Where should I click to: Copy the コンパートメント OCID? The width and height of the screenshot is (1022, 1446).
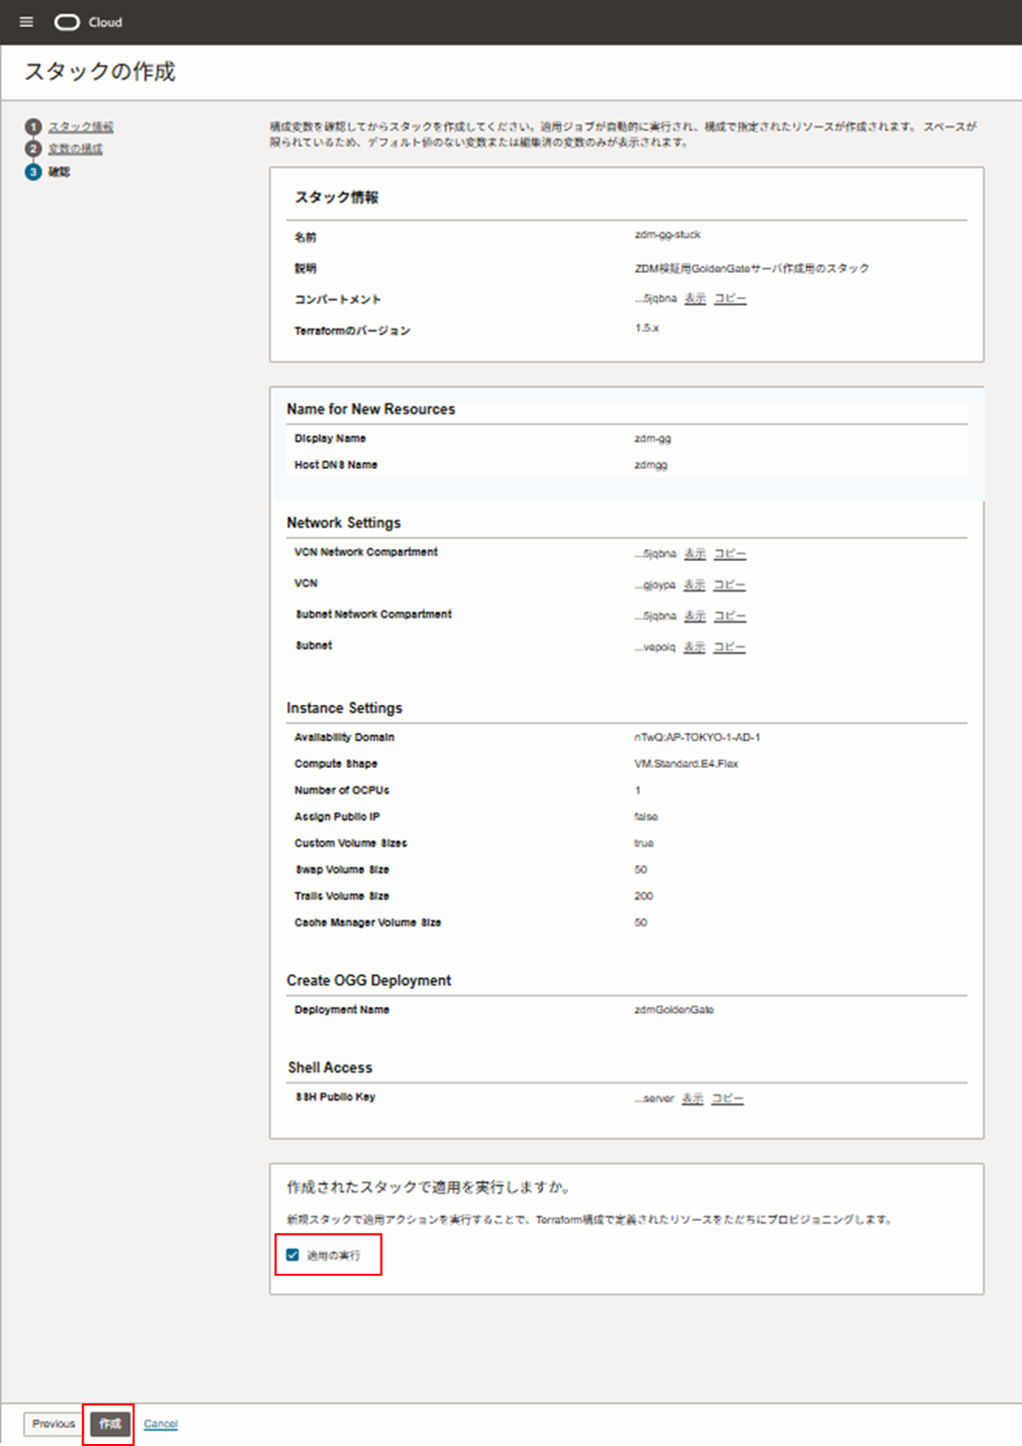pyautogui.click(x=730, y=299)
